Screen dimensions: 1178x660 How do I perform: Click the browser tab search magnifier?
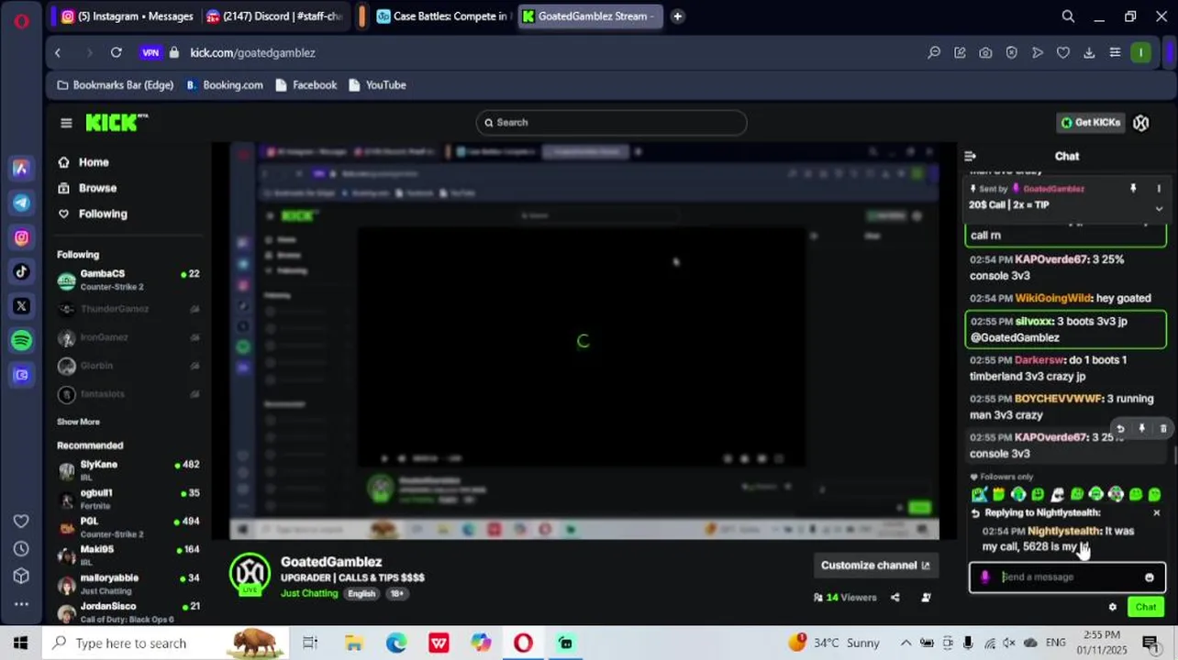(x=1068, y=16)
